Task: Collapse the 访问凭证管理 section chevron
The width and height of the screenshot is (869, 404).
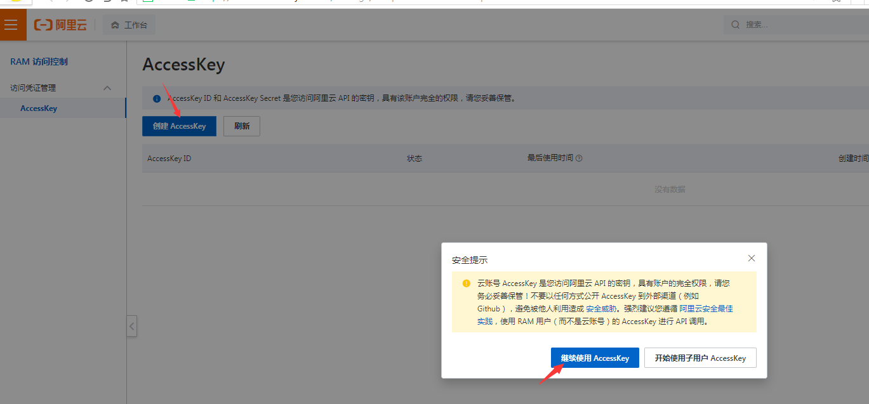Action: 107,88
